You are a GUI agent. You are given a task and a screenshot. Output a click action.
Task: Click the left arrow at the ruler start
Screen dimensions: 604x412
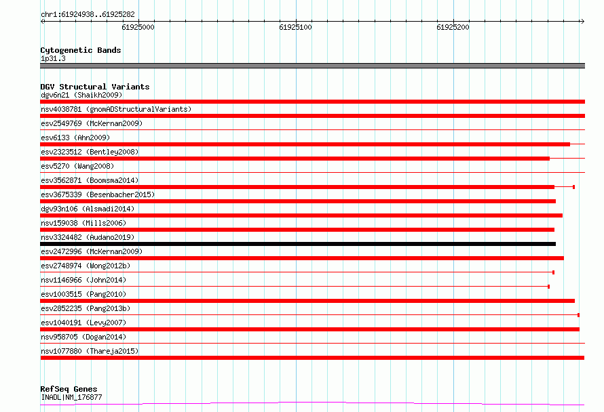coord(43,21)
